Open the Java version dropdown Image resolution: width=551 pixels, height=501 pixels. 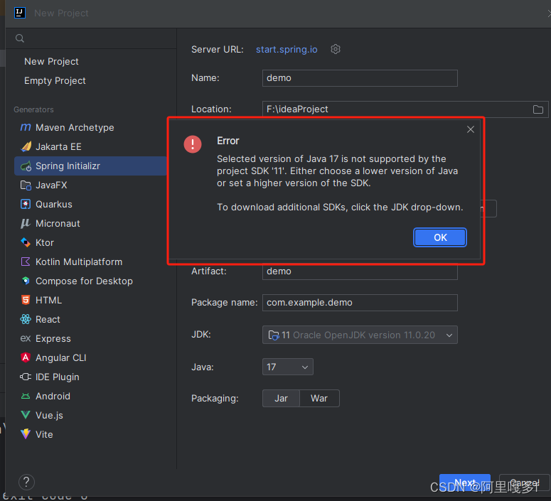pos(287,367)
